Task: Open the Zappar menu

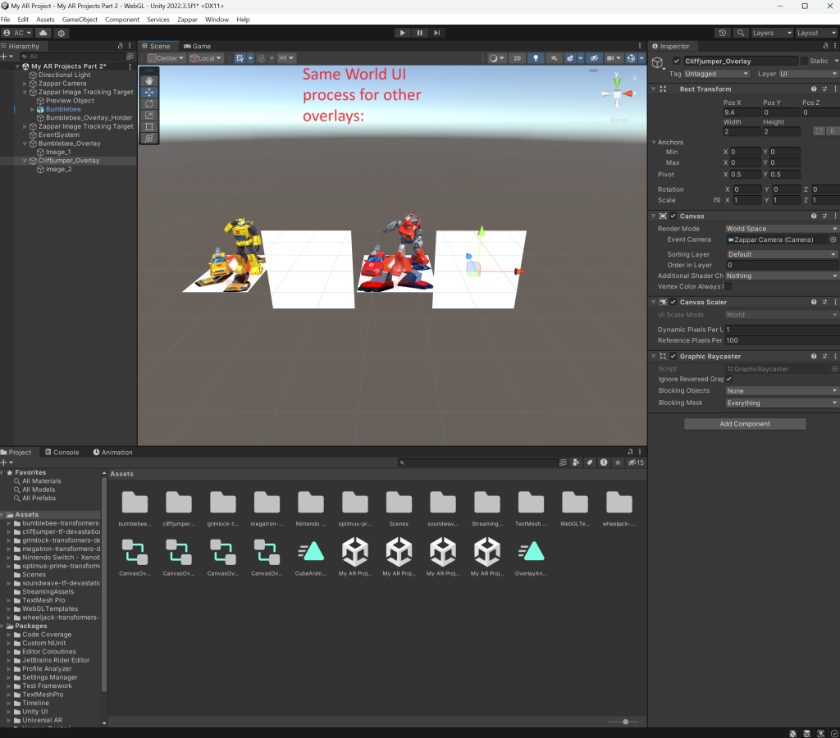Action: pyautogui.click(x=188, y=19)
